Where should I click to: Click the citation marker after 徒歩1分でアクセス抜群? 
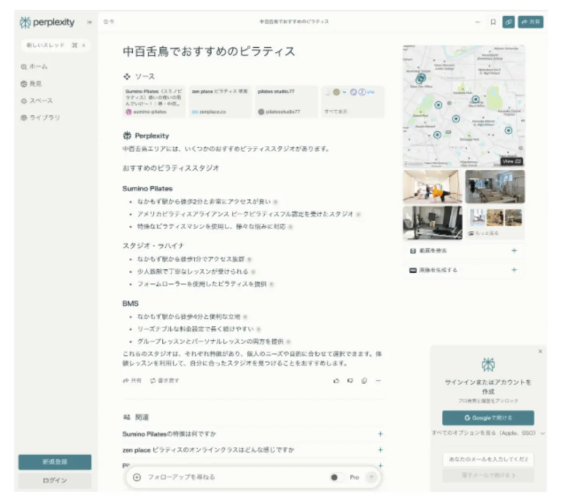point(249,259)
